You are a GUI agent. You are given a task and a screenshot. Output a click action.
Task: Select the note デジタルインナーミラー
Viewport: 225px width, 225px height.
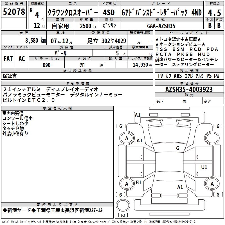pos(96,95)
